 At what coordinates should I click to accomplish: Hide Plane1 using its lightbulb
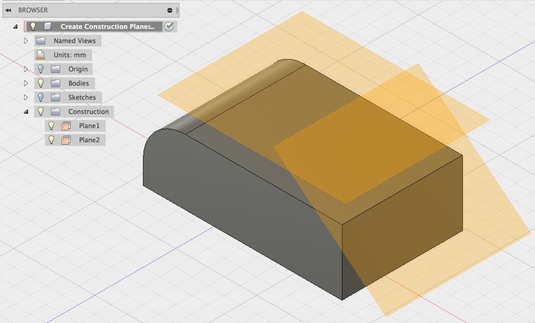(51, 126)
